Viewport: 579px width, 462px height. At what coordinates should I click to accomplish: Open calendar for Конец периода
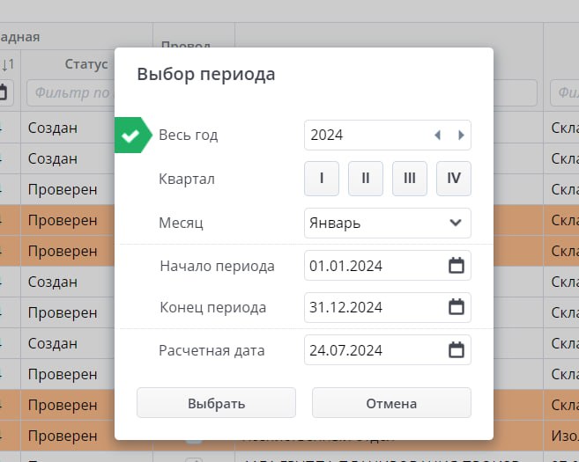click(457, 307)
